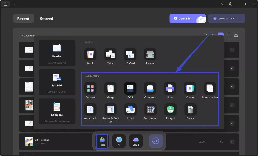
Task: Open the Reader tool card
Action: (57, 53)
